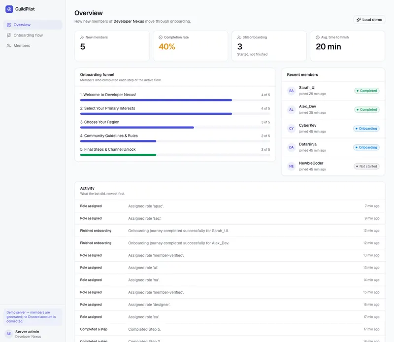Screen dimensions: 394x342
Task: Click the CyberKev member name
Action: tap(307, 125)
